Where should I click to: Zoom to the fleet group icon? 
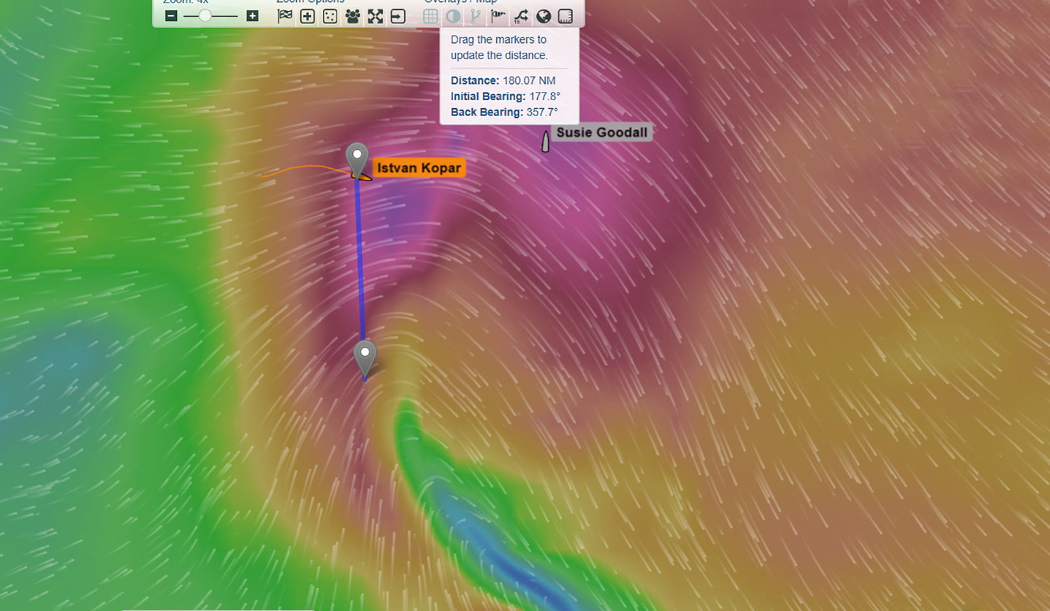pos(352,16)
